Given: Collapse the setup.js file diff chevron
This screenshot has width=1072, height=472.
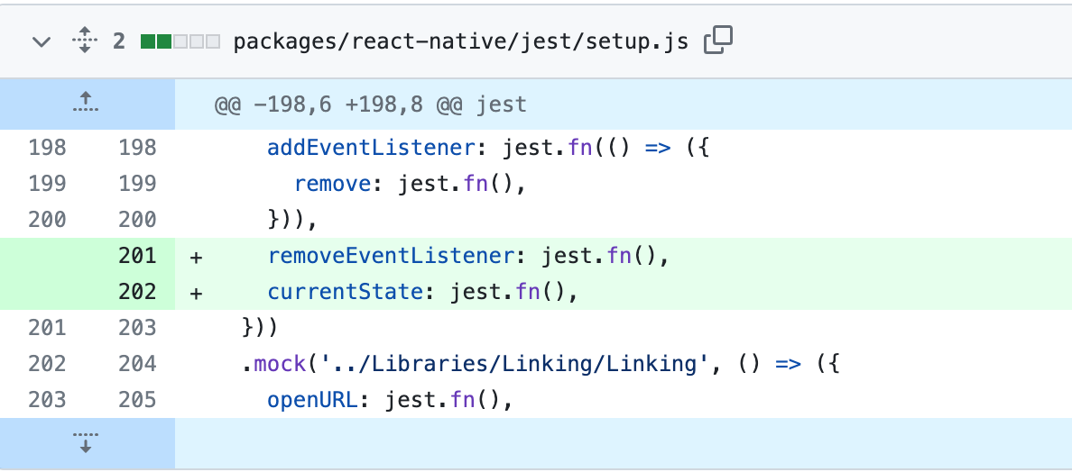Looking at the screenshot, I should coord(42,42).
